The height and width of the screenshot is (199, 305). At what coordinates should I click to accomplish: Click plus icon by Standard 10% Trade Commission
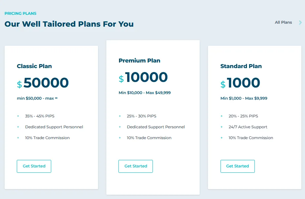pos(221,138)
